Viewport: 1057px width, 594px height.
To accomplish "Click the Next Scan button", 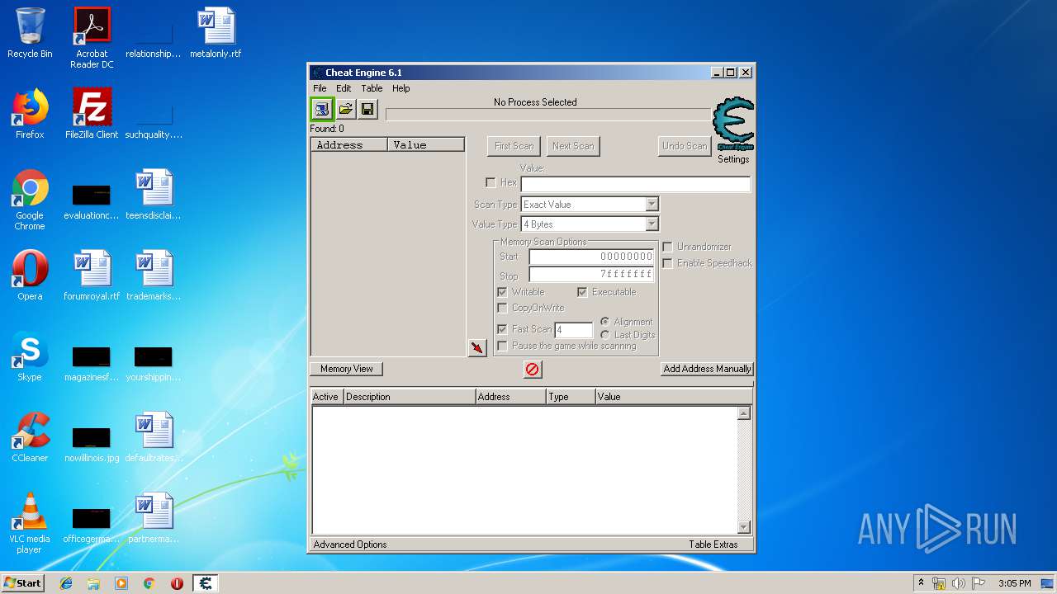I will click(x=573, y=146).
